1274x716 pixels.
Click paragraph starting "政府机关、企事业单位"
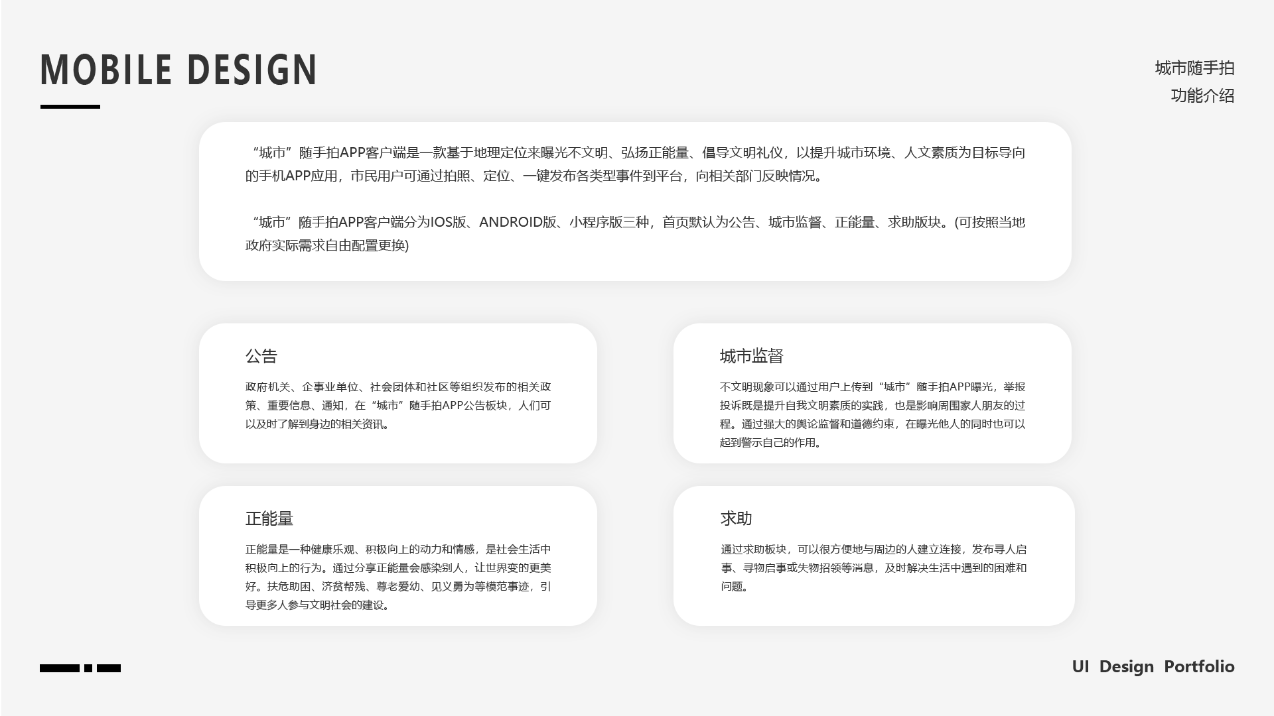[398, 405]
